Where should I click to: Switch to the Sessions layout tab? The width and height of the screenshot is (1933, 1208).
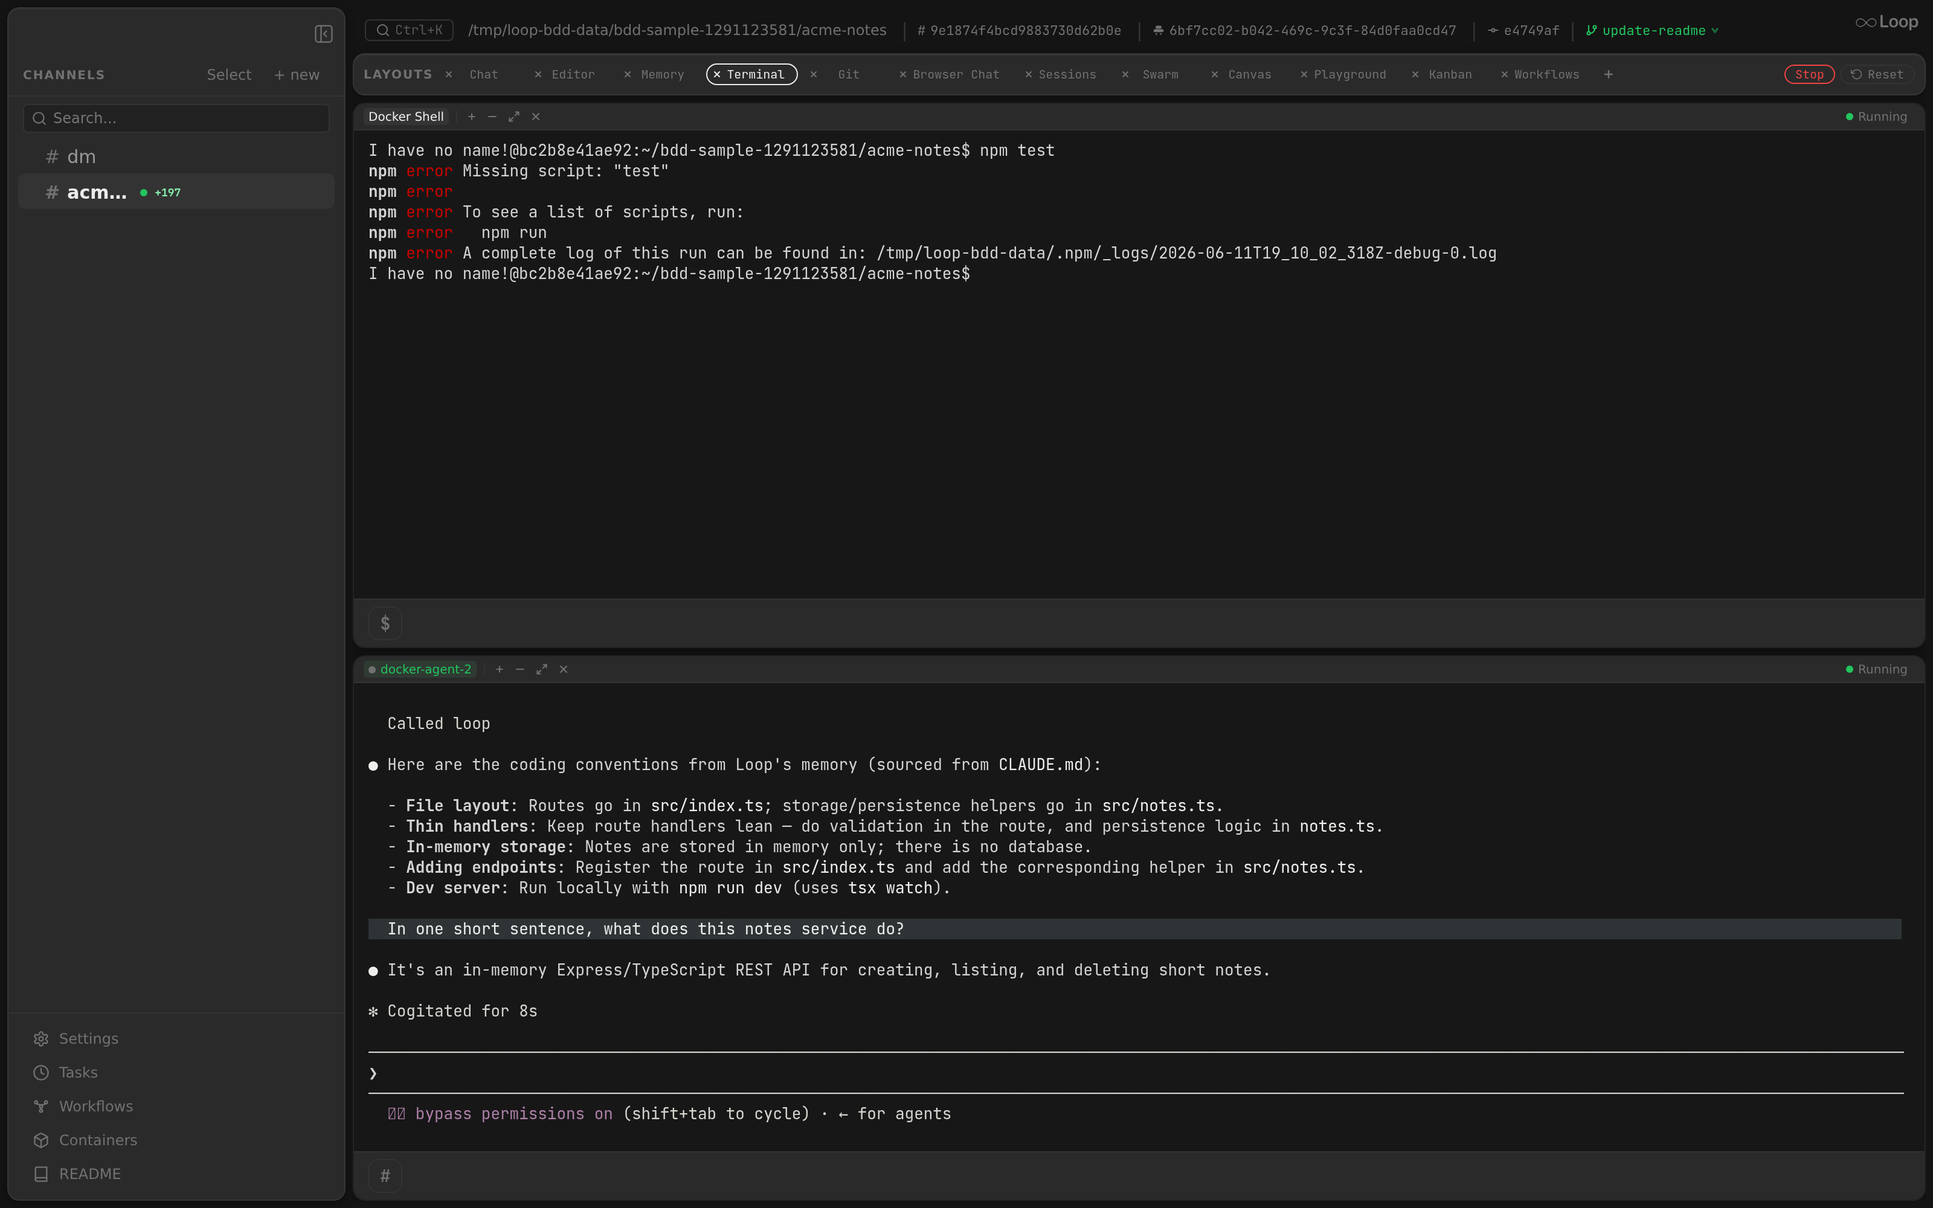[1067, 74]
